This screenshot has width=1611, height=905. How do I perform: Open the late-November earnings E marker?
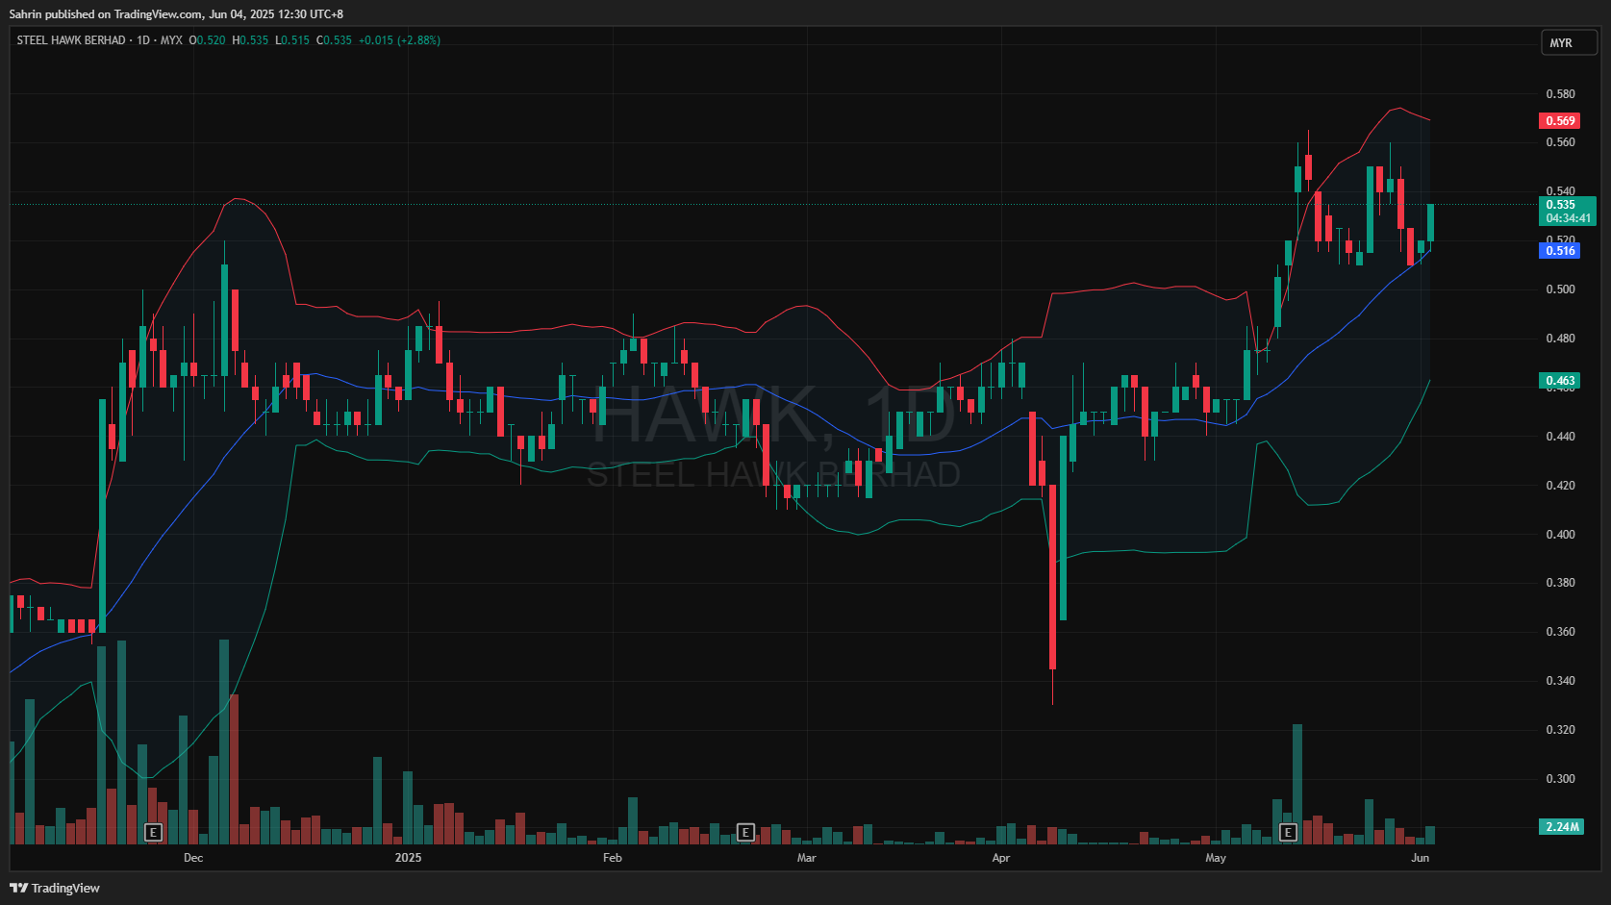153,832
